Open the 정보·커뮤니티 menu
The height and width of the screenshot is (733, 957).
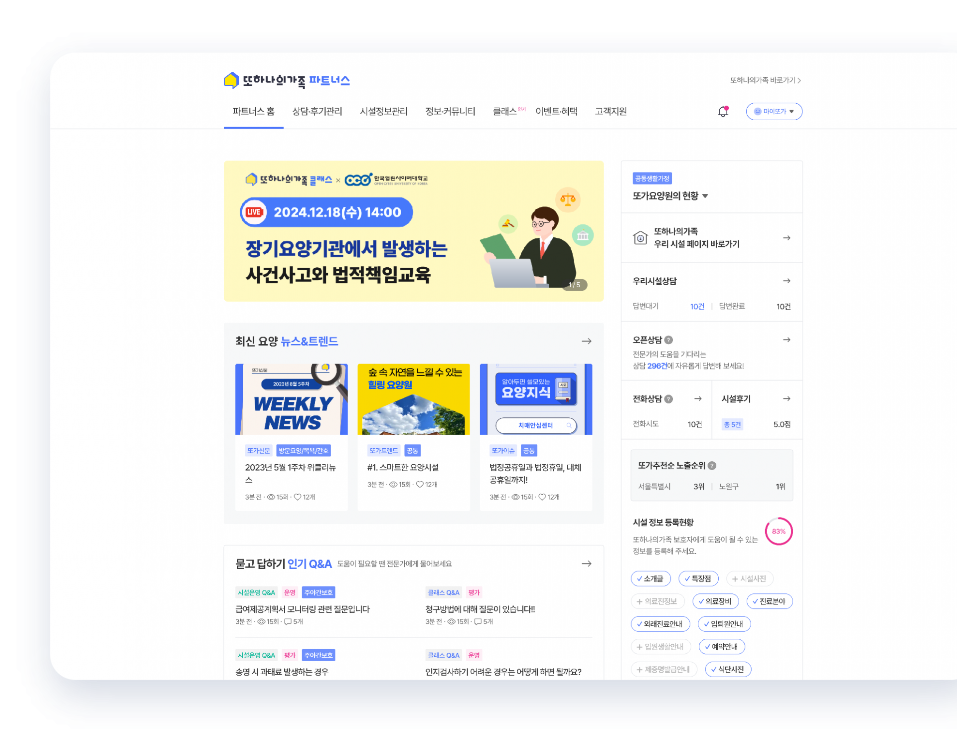coord(450,111)
